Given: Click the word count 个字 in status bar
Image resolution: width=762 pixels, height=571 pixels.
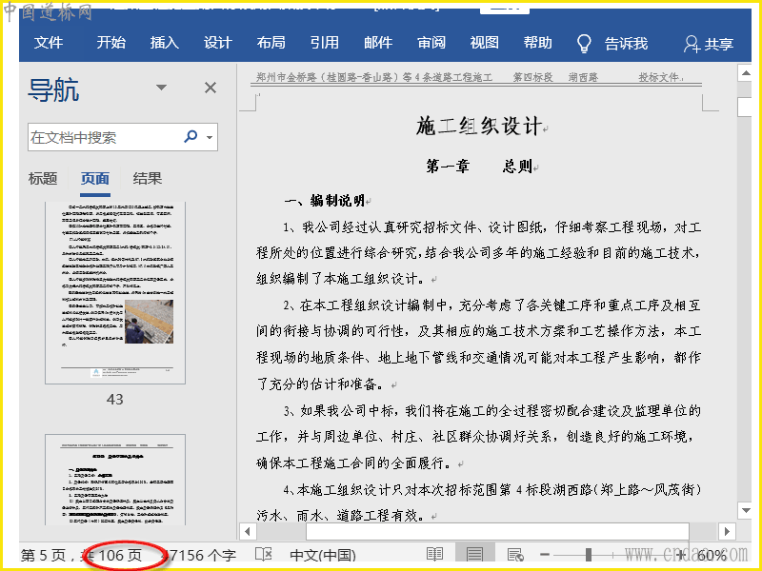Looking at the screenshot, I should tap(198, 555).
